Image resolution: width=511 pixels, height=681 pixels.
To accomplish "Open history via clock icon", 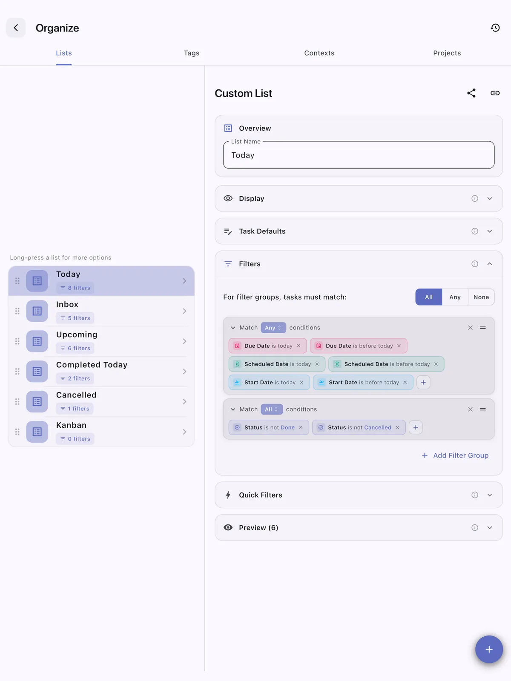I will tap(495, 28).
